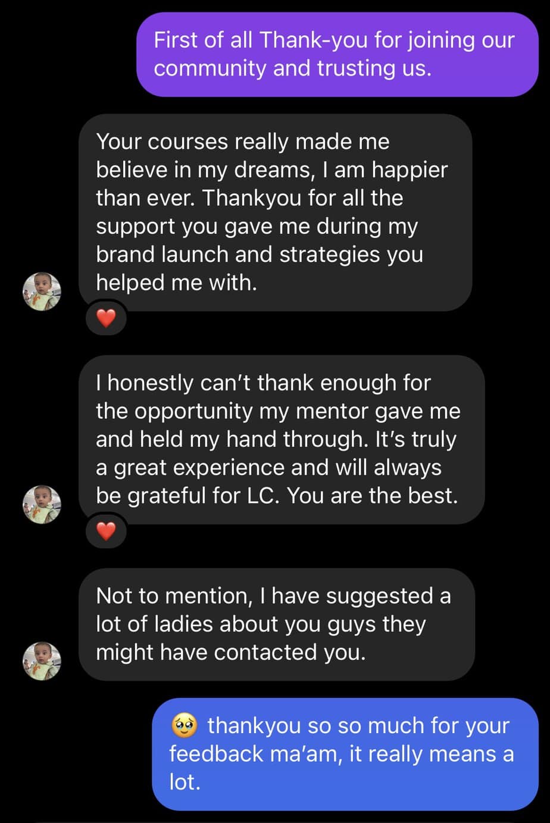Select the "Your courses really made me" message bubble
Image resolution: width=550 pixels, height=823 pixels.
(x=275, y=212)
